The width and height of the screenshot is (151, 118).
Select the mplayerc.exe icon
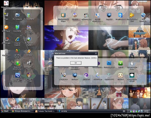(x=86, y=16)
